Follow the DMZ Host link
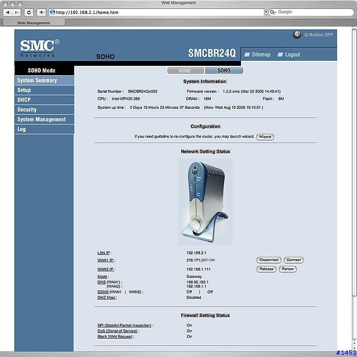Viewport: 357px width, 357px height. pyautogui.click(x=107, y=297)
